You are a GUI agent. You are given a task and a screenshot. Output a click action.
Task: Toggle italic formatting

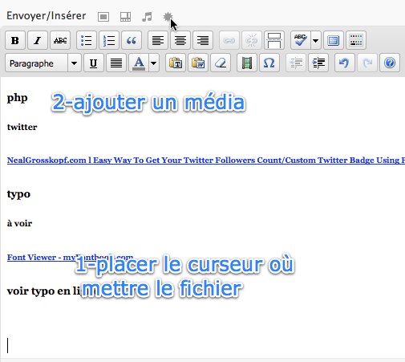coord(38,40)
